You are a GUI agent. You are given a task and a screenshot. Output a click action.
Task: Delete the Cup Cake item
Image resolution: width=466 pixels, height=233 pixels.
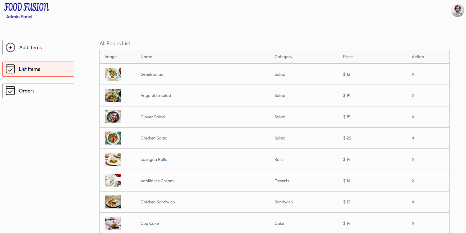[x=413, y=223]
